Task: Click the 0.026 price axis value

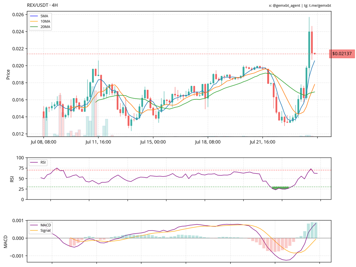Action: (x=18, y=14)
